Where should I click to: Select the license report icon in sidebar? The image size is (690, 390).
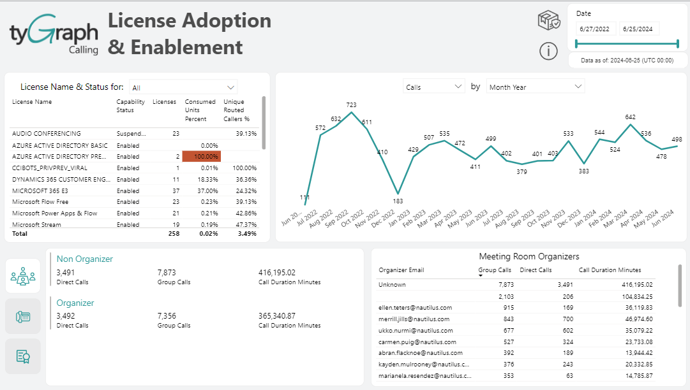(x=22, y=356)
